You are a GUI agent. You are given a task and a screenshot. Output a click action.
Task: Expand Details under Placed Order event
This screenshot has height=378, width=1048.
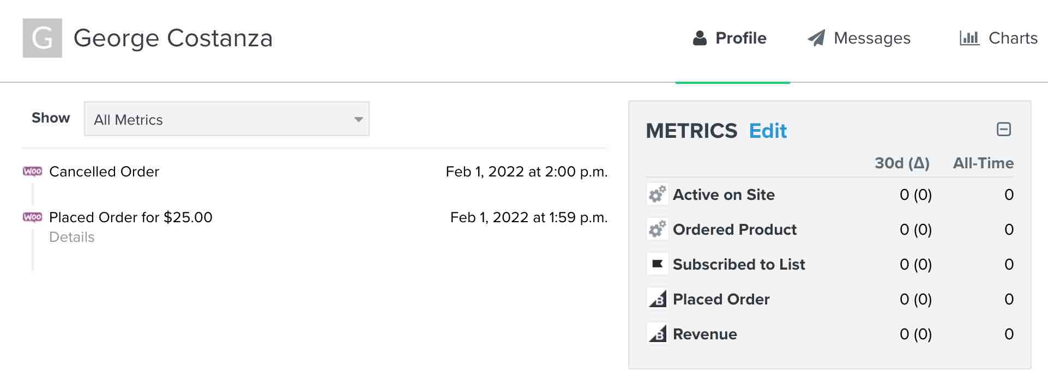[x=71, y=237]
